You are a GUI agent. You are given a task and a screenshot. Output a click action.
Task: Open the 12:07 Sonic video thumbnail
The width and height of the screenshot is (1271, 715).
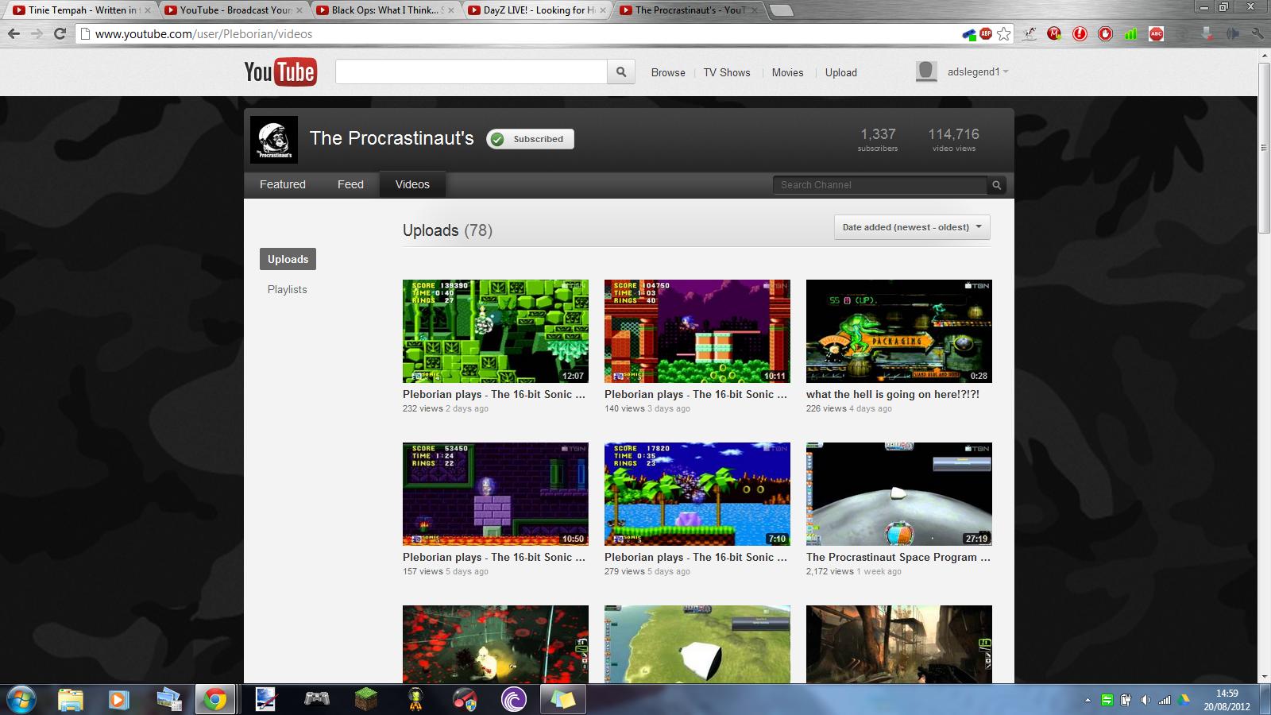[x=496, y=331]
